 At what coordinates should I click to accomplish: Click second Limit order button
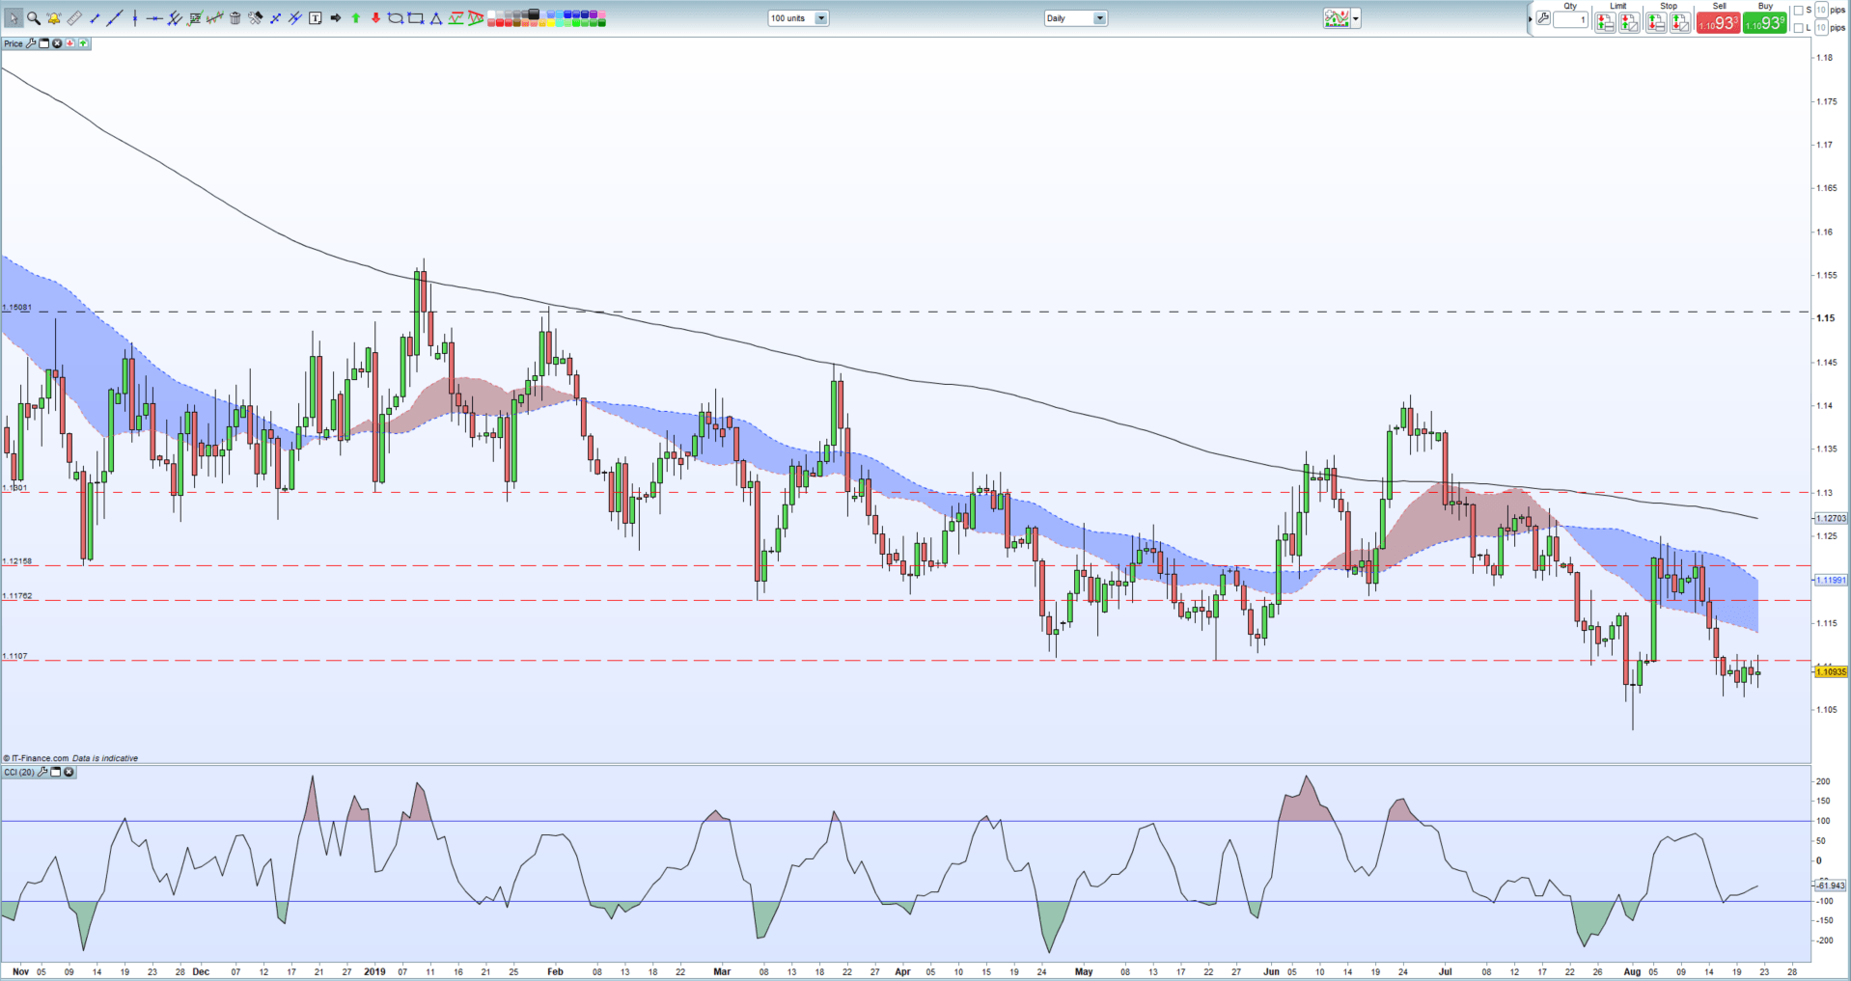[x=1629, y=23]
